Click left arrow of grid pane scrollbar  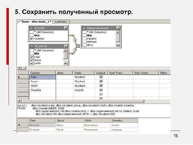coord(19,101)
